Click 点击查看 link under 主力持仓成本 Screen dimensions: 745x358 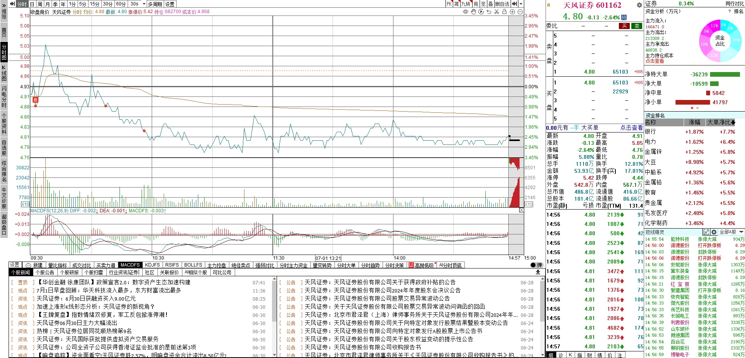click(x=655, y=61)
